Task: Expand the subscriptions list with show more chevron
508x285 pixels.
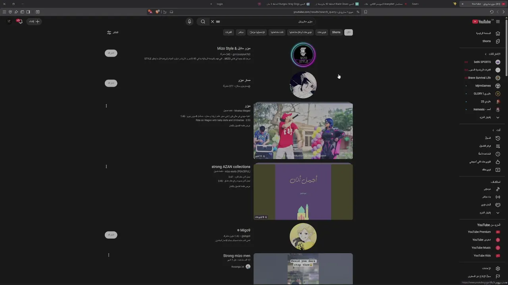Action: (x=498, y=117)
